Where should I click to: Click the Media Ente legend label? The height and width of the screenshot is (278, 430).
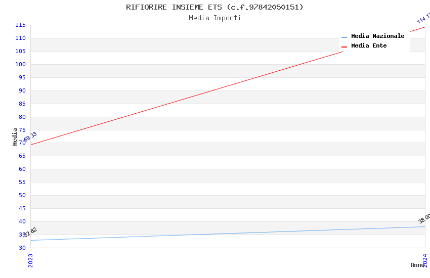(x=369, y=45)
